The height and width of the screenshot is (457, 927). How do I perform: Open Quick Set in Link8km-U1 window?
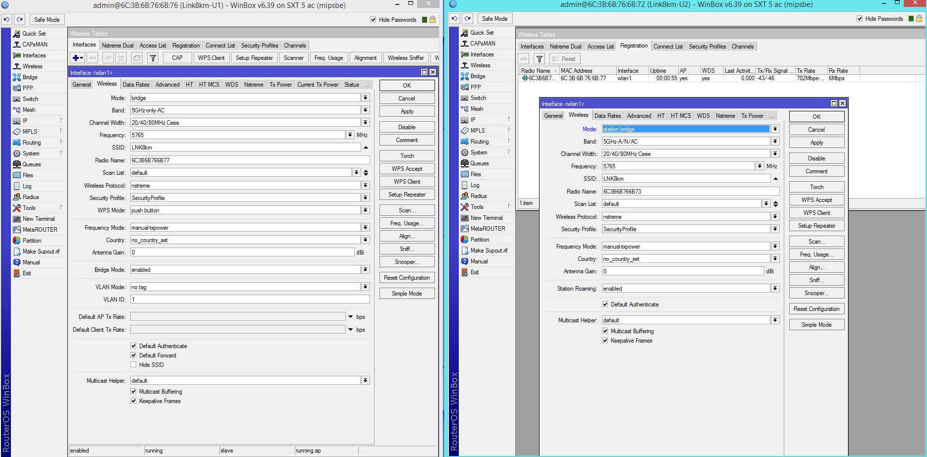34,34
